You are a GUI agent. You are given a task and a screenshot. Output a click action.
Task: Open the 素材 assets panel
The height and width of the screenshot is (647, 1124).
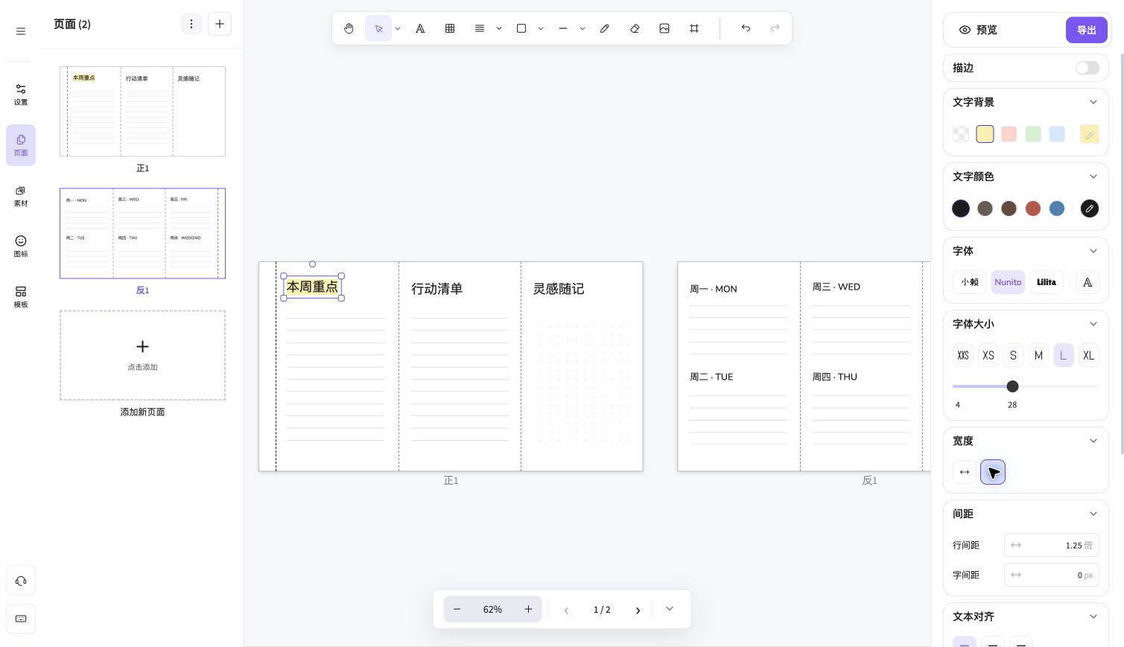[21, 196]
